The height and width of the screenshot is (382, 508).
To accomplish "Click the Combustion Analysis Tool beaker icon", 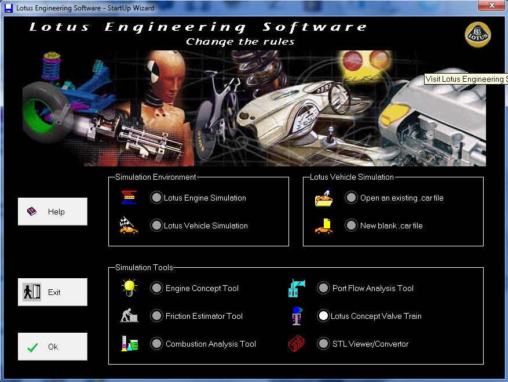I will pos(129,343).
